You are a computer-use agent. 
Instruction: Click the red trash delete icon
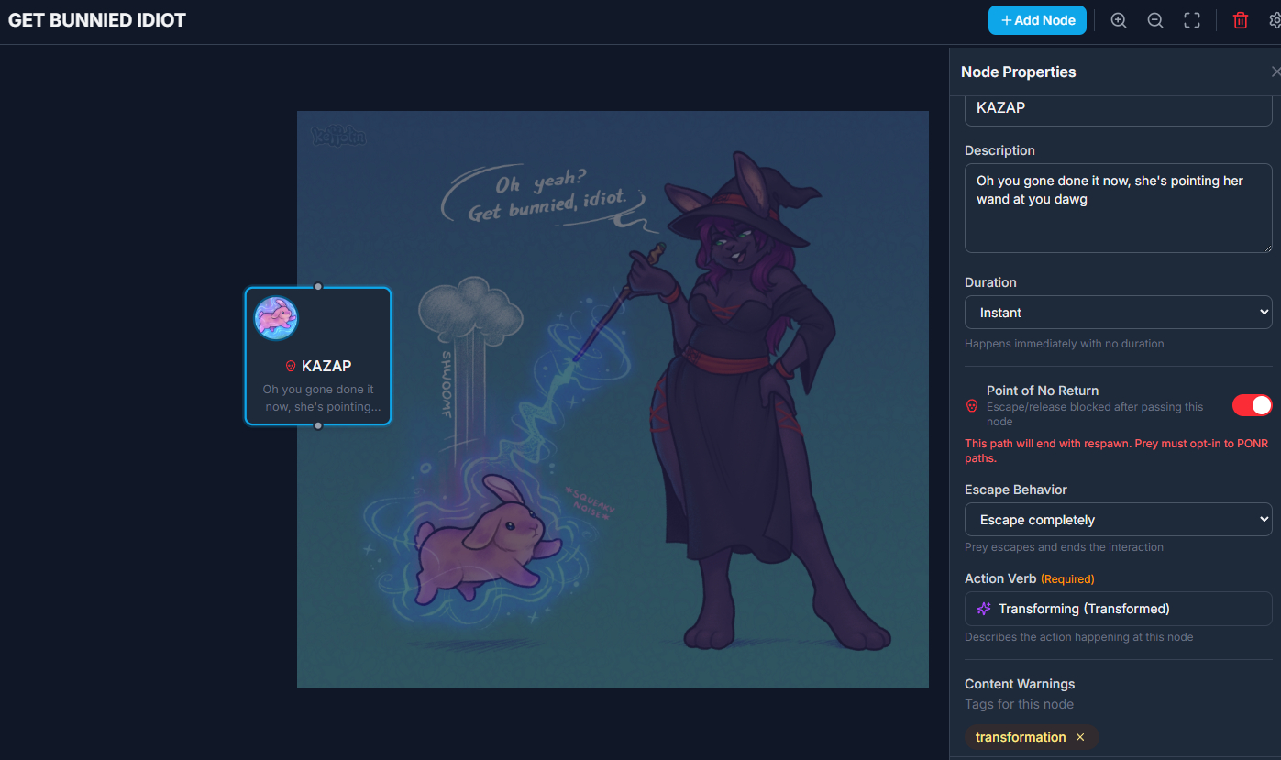(x=1241, y=20)
